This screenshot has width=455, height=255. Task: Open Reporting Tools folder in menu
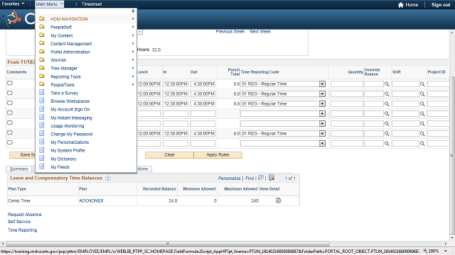click(65, 76)
